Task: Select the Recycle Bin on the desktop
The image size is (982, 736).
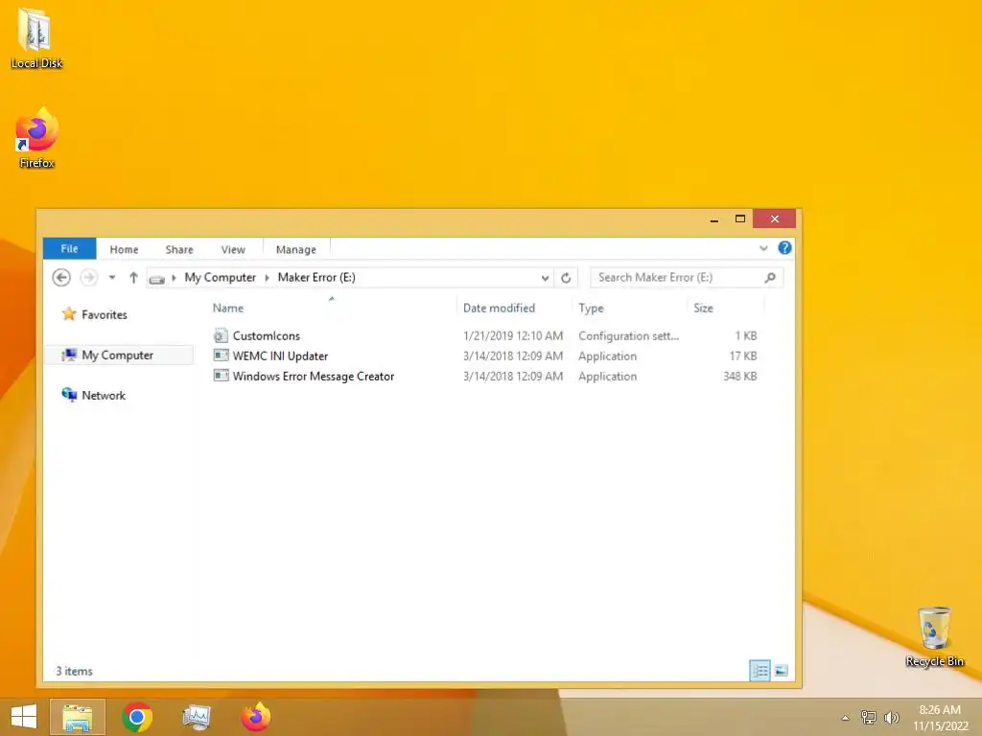Action: [934, 636]
